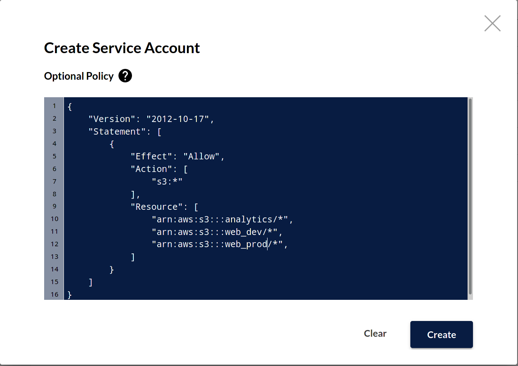Click the close cross at top right
This screenshot has height=366, width=518.
(492, 23)
